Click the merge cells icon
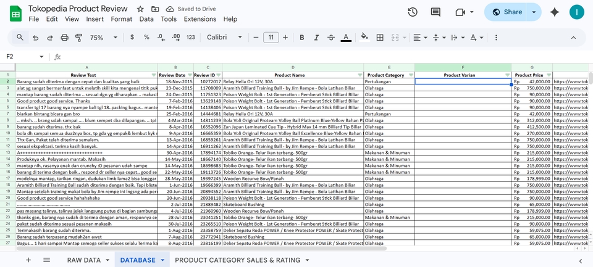Viewport: 593px width, 267px height. [x=395, y=38]
